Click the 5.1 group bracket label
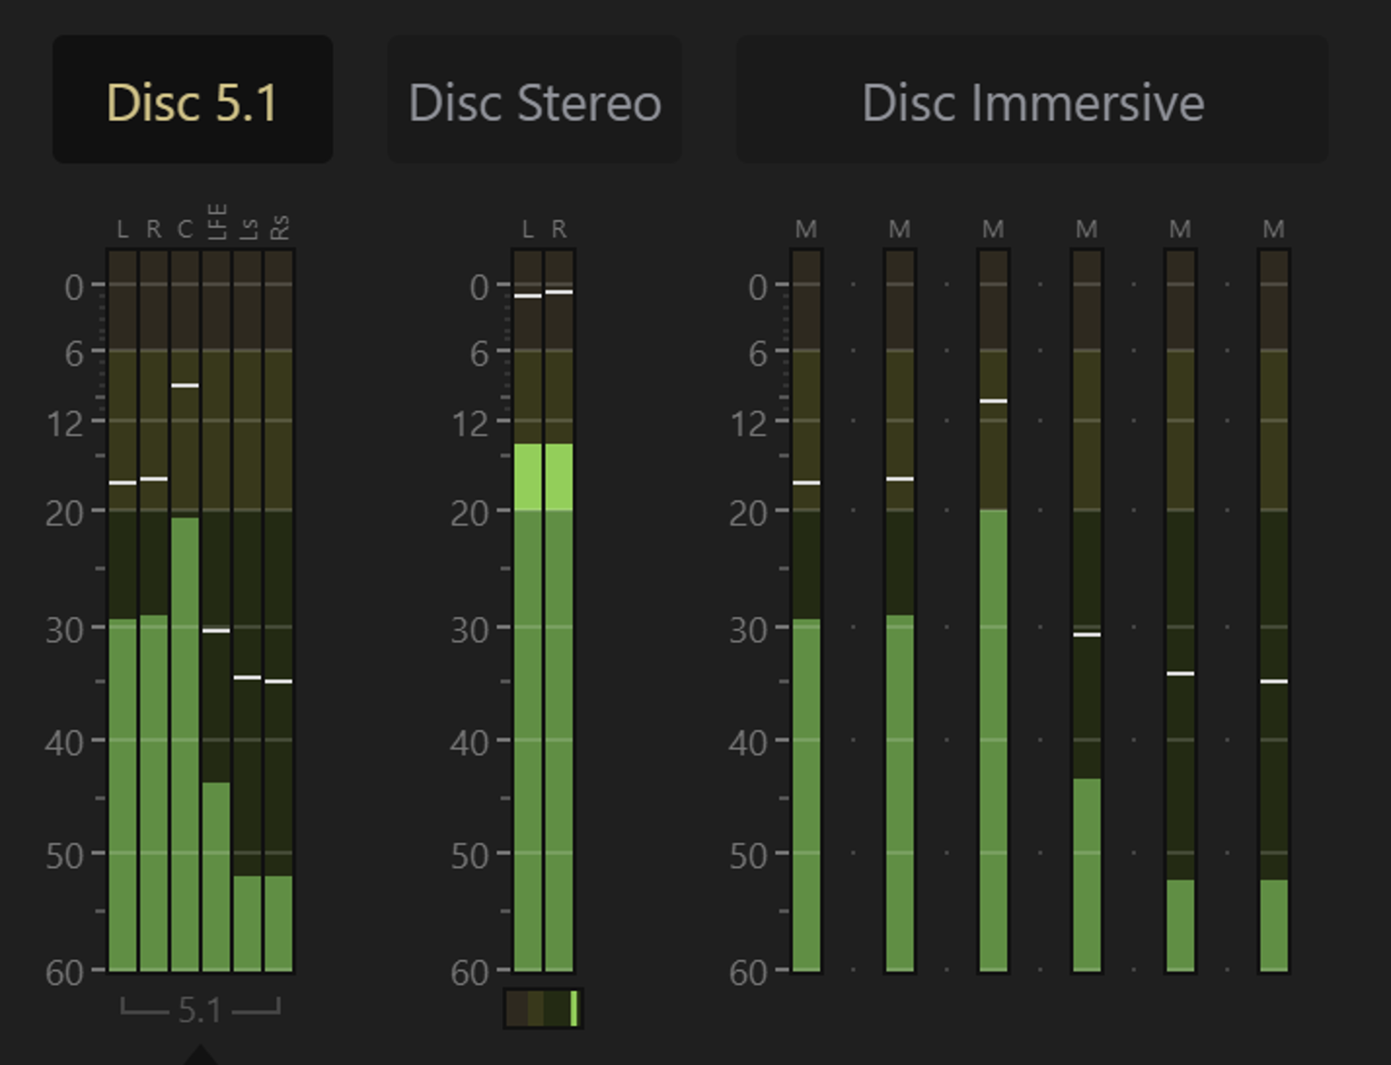Image resolution: width=1391 pixels, height=1065 pixels. tap(200, 1009)
